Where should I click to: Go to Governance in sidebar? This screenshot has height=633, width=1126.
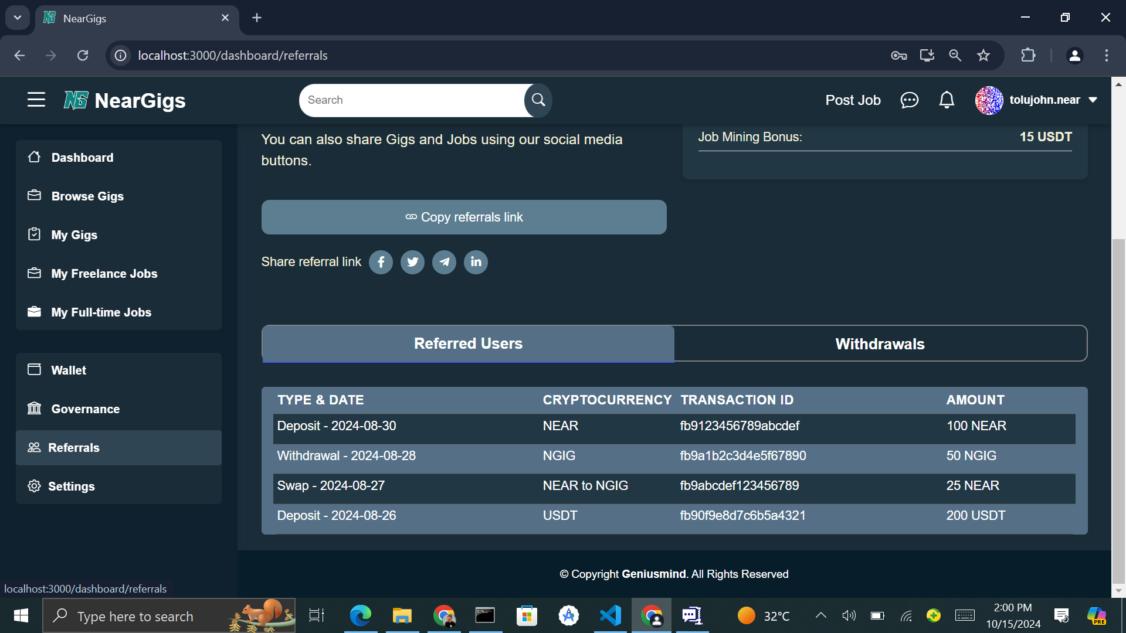point(85,409)
